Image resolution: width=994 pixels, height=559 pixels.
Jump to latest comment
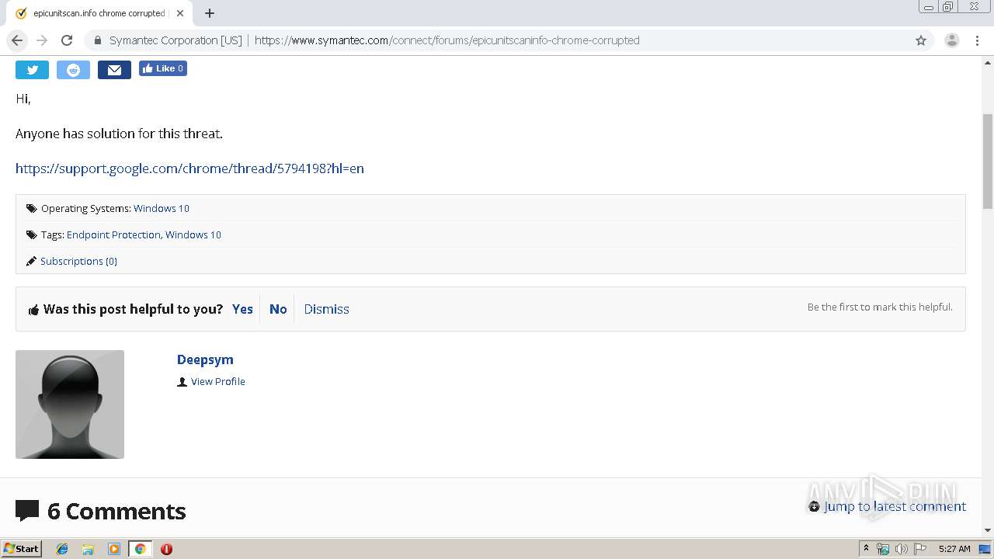pos(895,506)
